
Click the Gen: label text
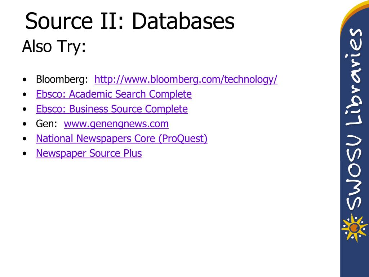pyautogui.click(x=46, y=124)
